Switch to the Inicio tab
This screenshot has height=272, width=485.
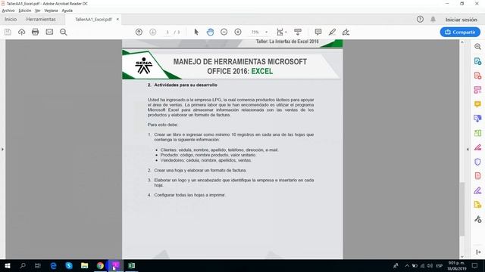11,19
